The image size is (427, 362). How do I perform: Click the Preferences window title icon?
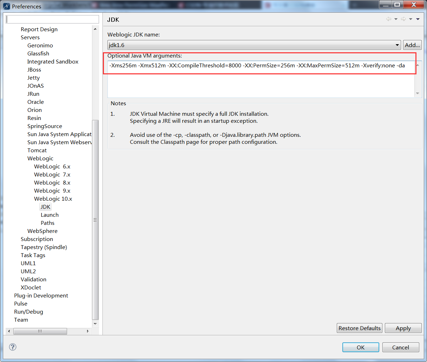pos(7,6)
